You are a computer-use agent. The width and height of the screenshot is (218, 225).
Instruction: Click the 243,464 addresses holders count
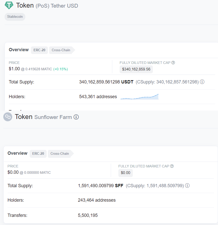click(97, 200)
